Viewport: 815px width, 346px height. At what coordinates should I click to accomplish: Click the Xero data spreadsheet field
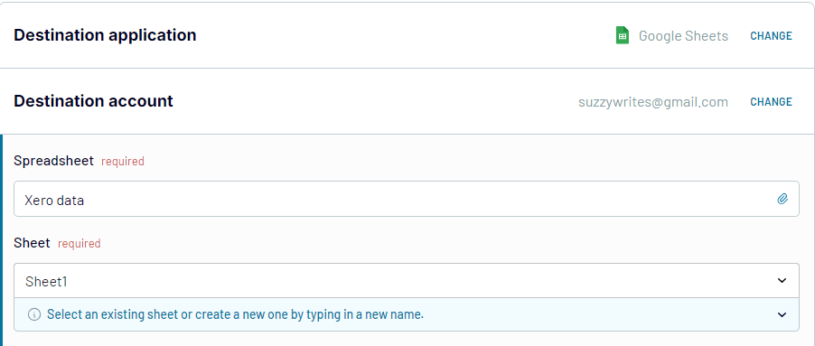[x=406, y=199]
